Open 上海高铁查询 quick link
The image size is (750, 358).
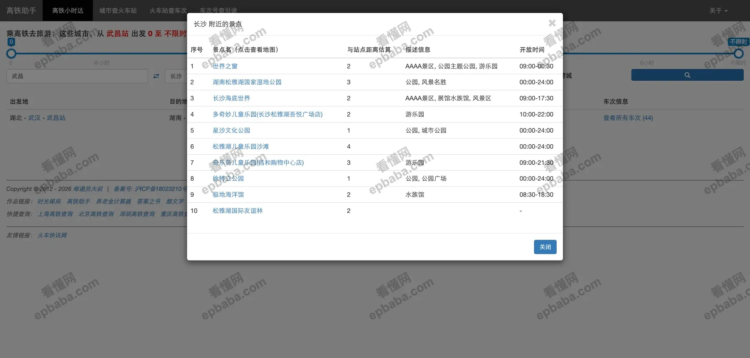55,214
